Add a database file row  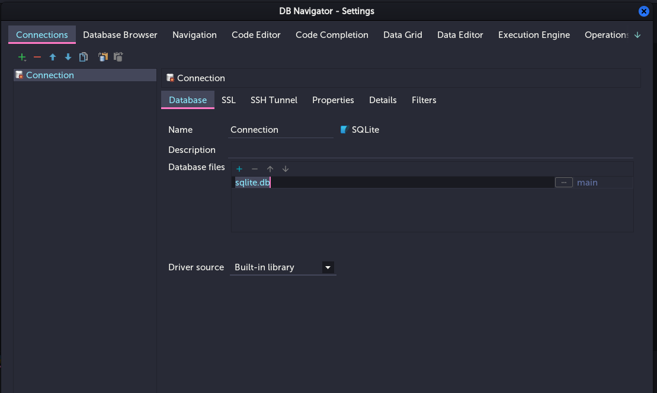coord(239,169)
